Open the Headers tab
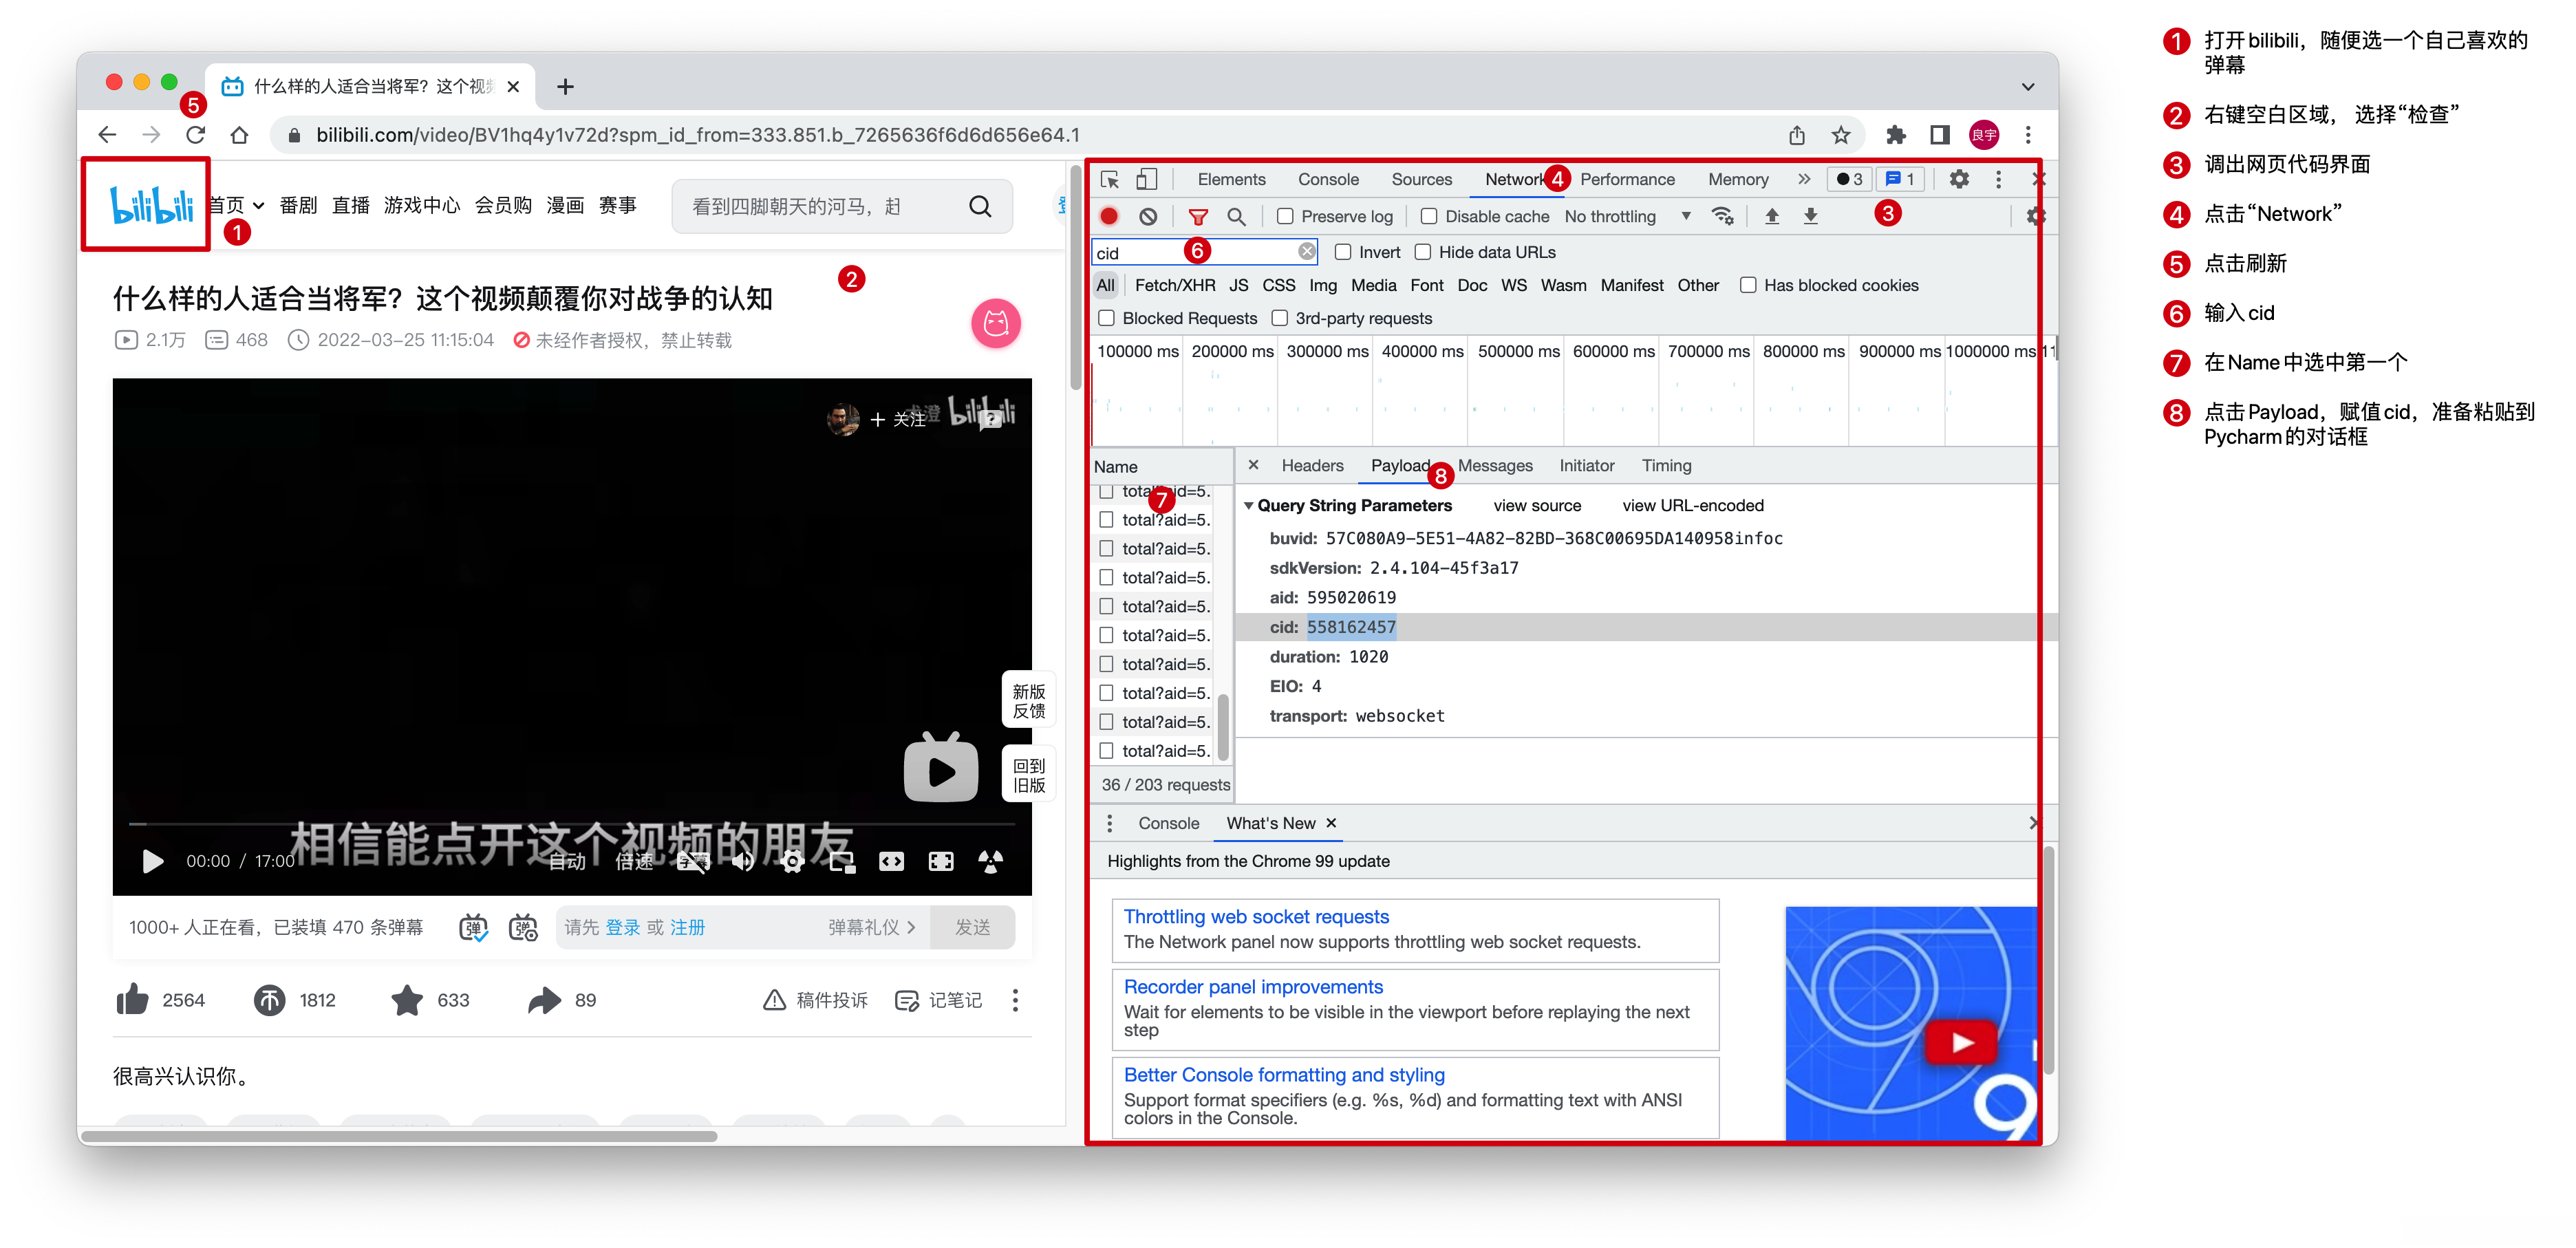 [1312, 466]
